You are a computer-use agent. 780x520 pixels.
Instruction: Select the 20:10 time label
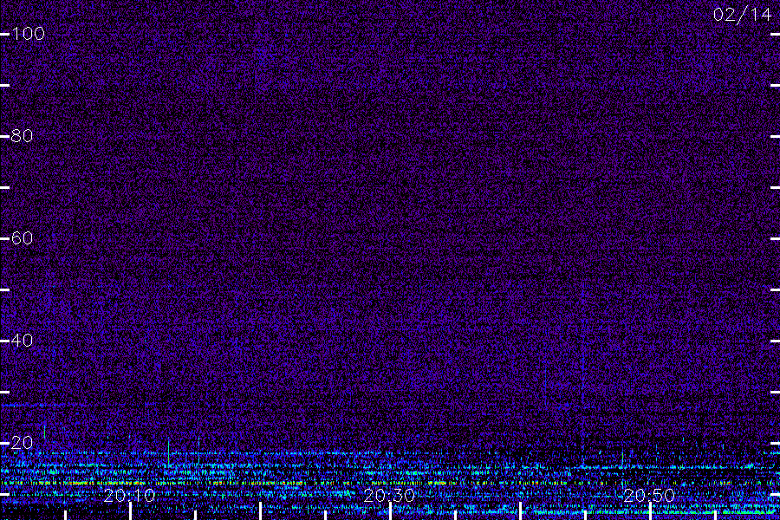pyautogui.click(x=129, y=496)
